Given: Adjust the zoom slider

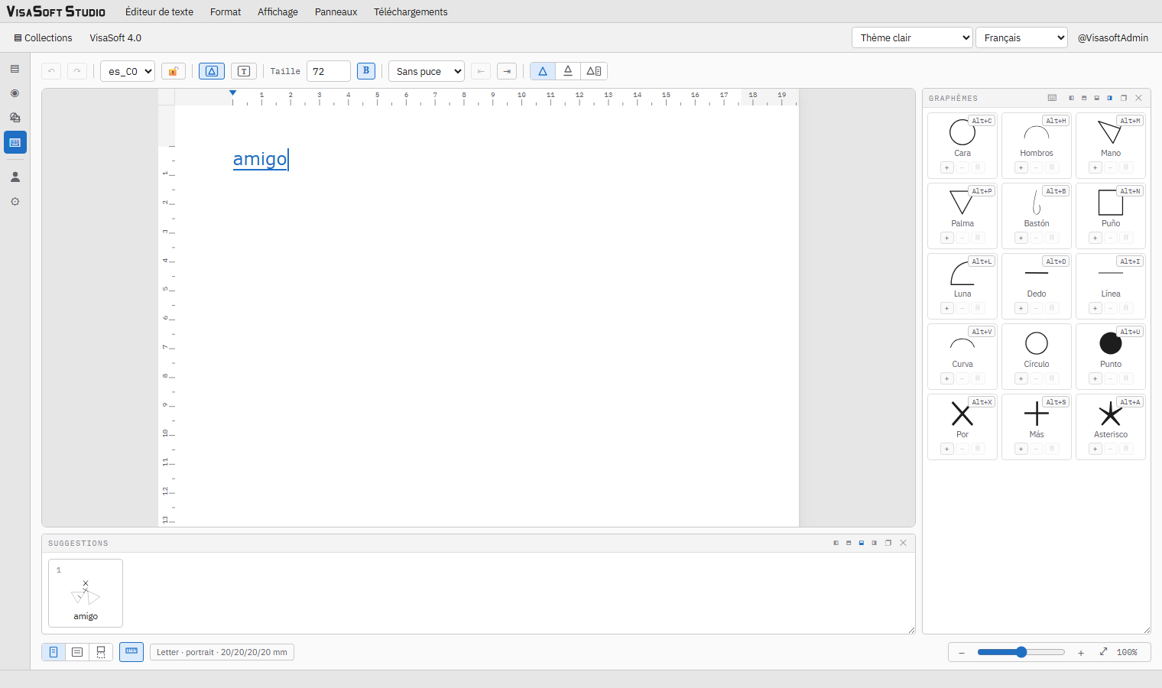Looking at the screenshot, I should coord(1021,652).
